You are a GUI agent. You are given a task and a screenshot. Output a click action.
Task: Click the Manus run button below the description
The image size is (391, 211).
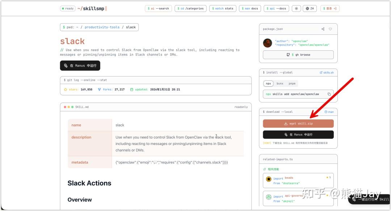[x=80, y=66]
